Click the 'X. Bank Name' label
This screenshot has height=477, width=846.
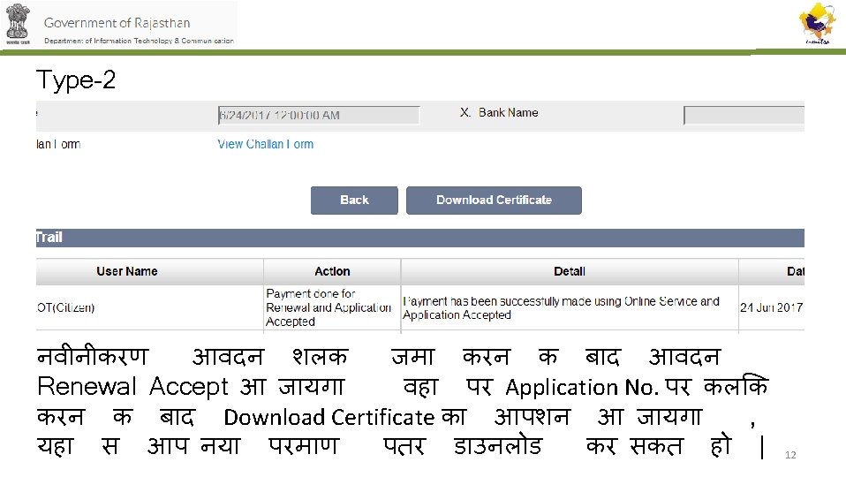pos(499,113)
